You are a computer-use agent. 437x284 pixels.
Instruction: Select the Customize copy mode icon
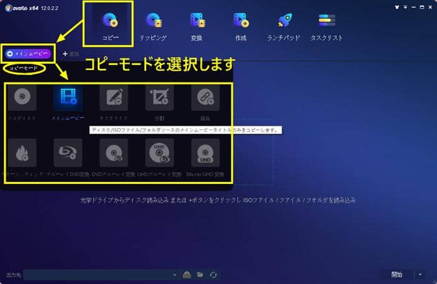114,98
